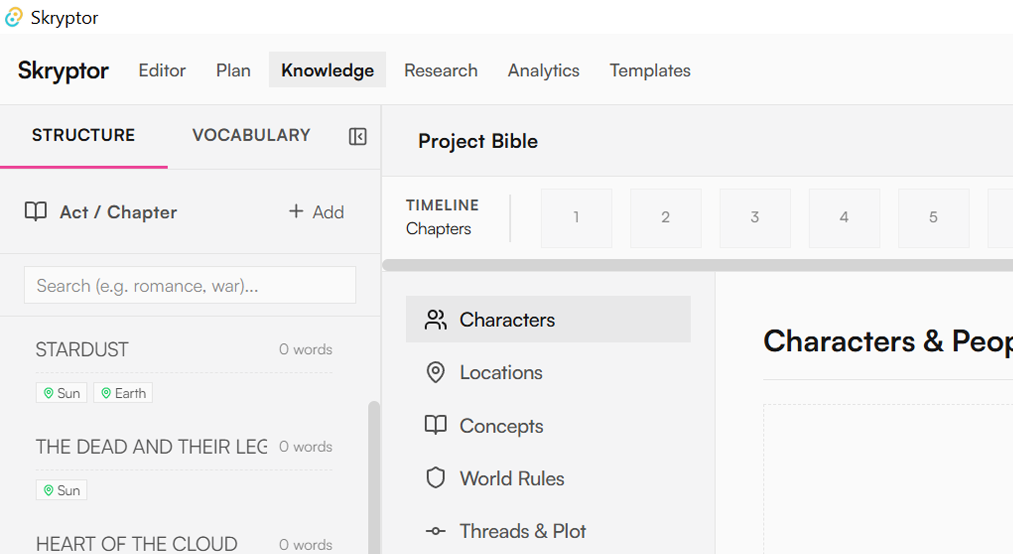This screenshot has height=554, width=1013.
Task: Open THE DEAD AND THEIR LEG chapter
Action: point(151,446)
